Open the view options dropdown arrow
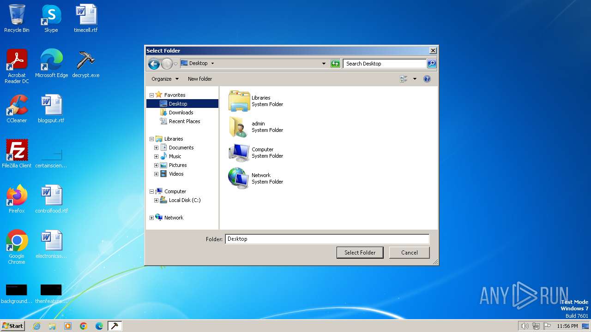 point(415,79)
